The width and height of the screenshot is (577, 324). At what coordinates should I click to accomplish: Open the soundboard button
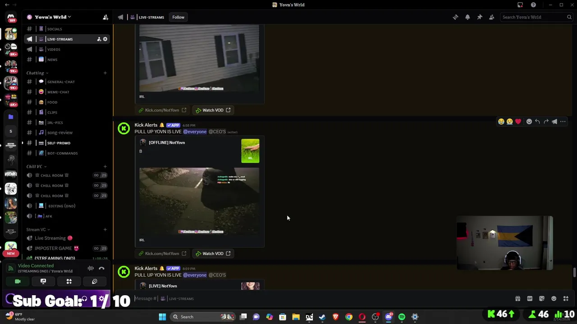click(x=95, y=281)
